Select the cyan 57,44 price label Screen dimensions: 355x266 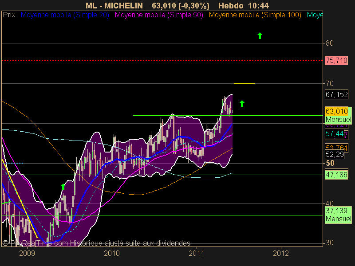335,133
